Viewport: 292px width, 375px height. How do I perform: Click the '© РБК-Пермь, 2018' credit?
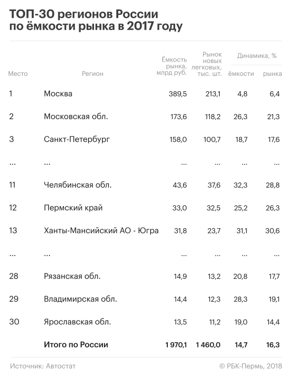click(250, 366)
